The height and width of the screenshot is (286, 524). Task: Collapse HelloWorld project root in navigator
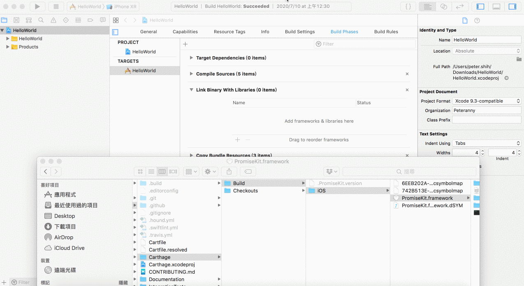click(x=2, y=30)
